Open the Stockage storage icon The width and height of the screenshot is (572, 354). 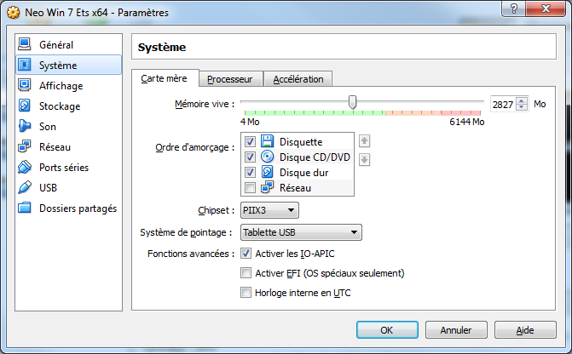tap(24, 106)
